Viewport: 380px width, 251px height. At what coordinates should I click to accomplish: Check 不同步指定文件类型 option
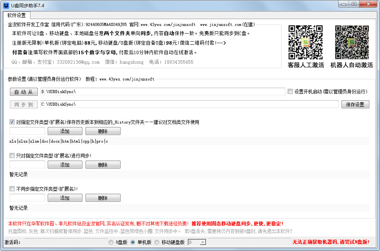click(x=12, y=188)
